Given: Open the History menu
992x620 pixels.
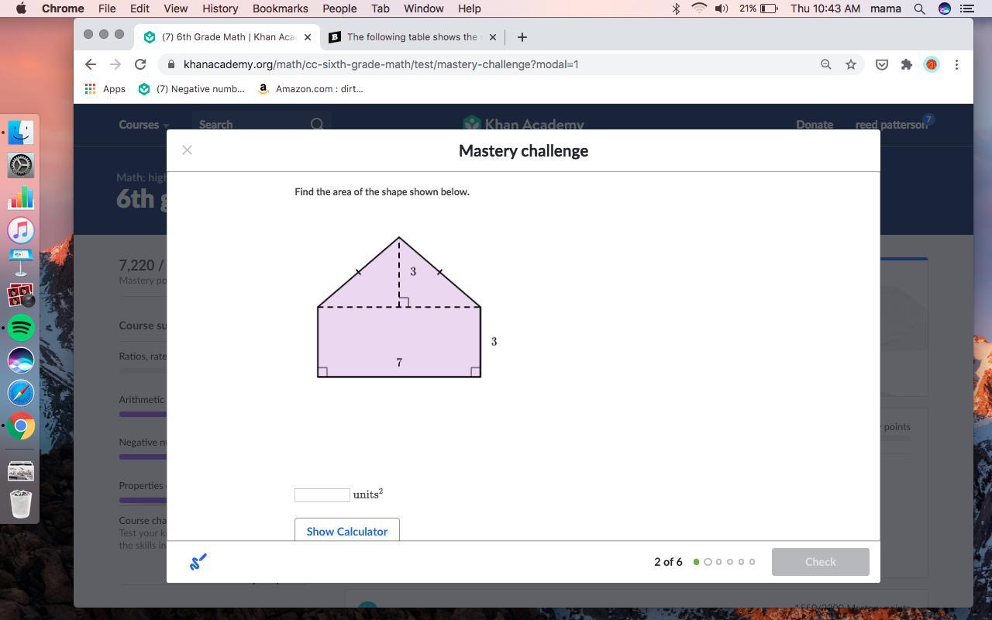Looking at the screenshot, I should 220,9.
